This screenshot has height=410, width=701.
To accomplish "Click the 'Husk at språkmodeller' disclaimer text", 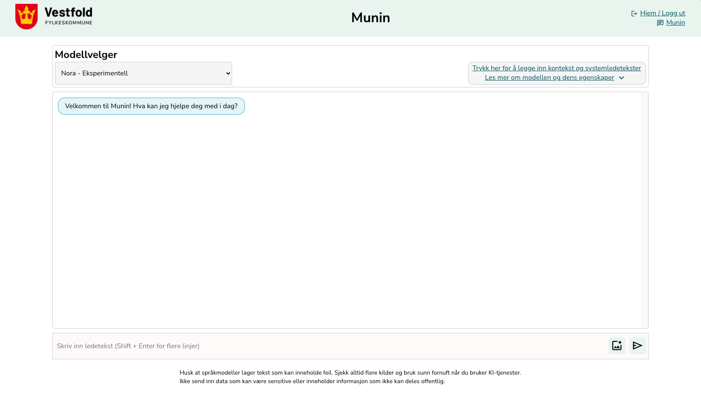I will 350,372.
